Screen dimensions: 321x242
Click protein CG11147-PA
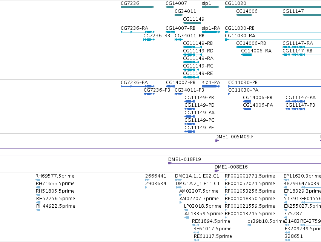(295, 101)
